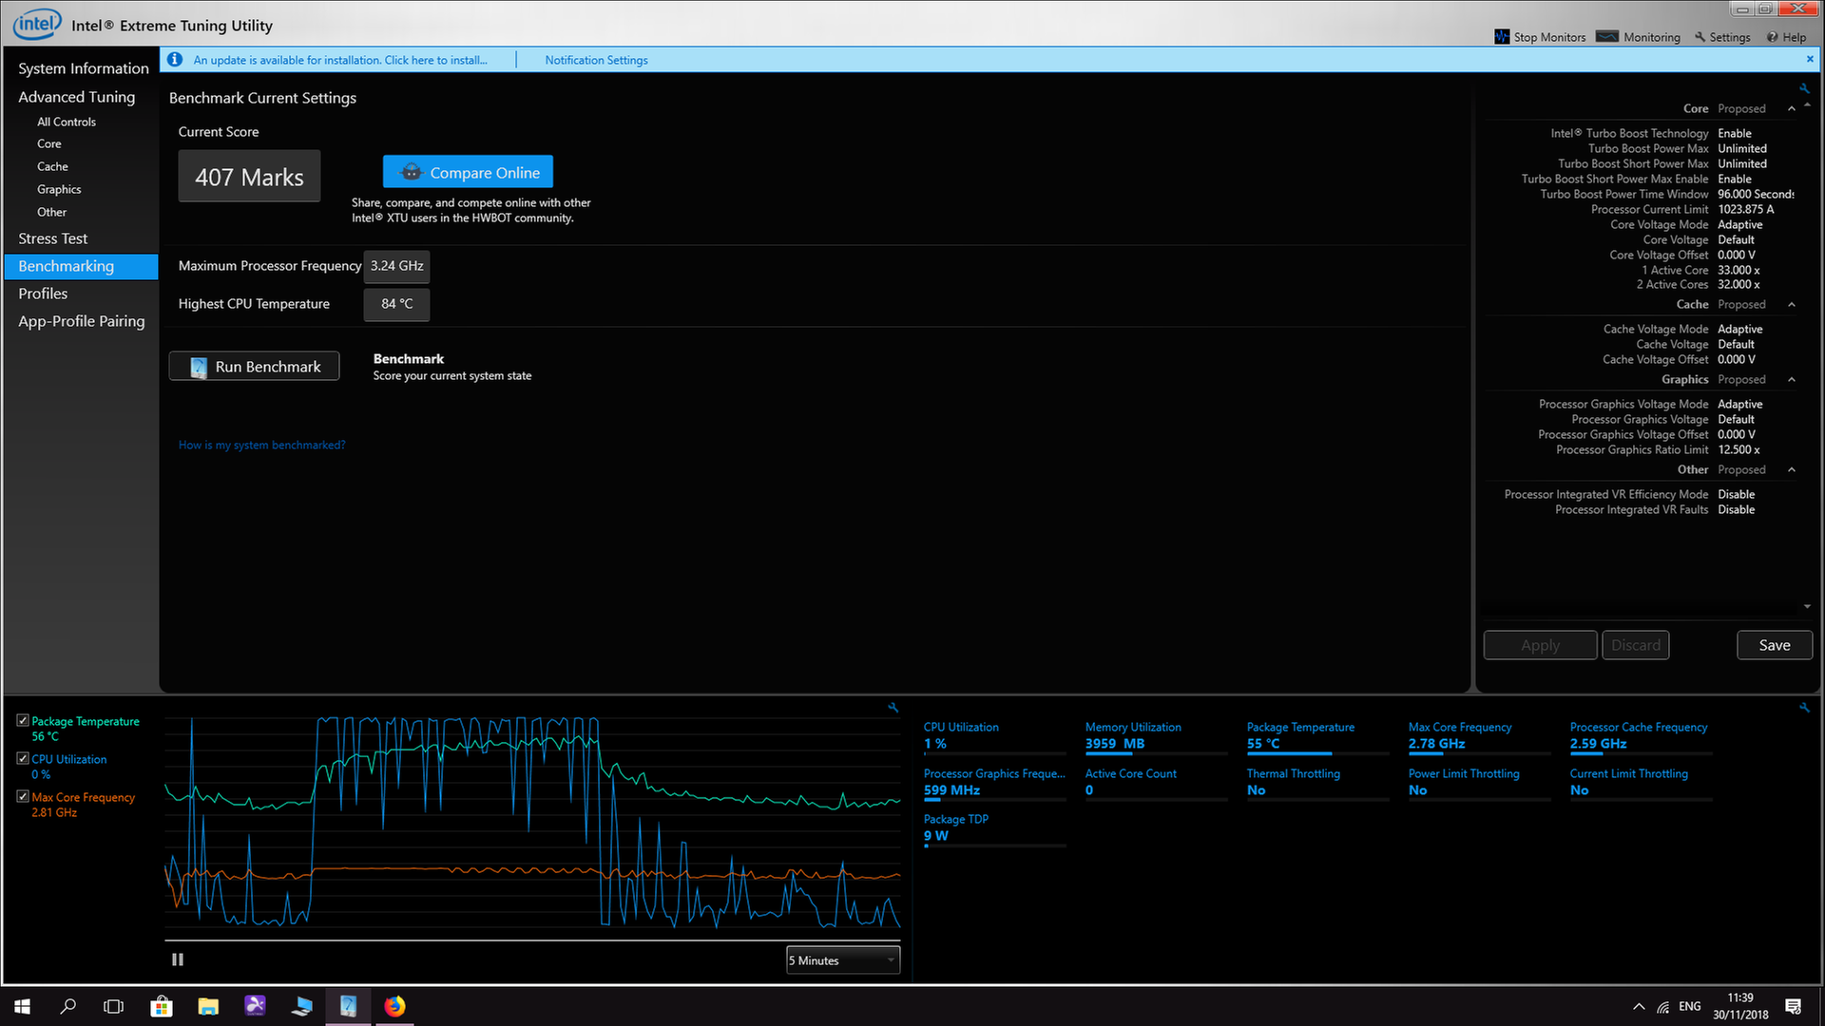Image resolution: width=1825 pixels, height=1026 pixels.
Task: Toggle CPU Utilization checkbox
Action: pos(23,759)
